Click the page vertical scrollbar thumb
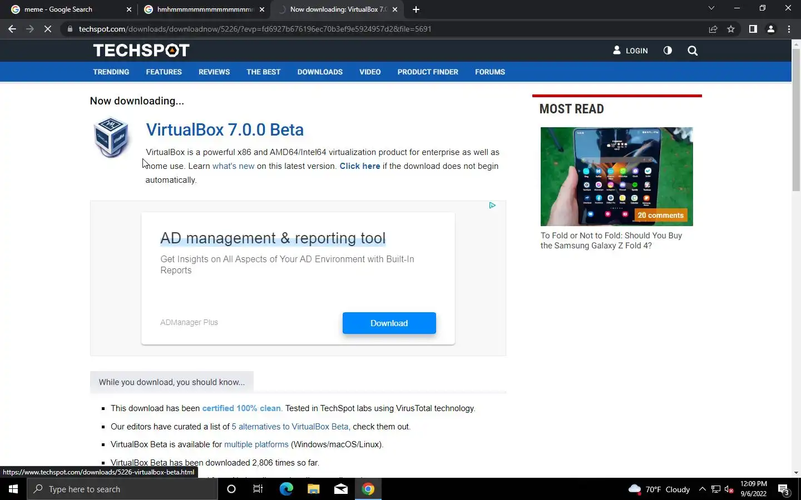 click(796, 120)
